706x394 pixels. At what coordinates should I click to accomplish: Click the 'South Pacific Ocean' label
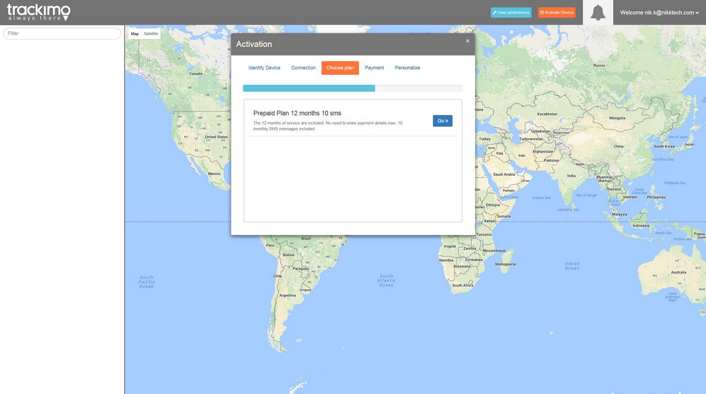point(147,282)
